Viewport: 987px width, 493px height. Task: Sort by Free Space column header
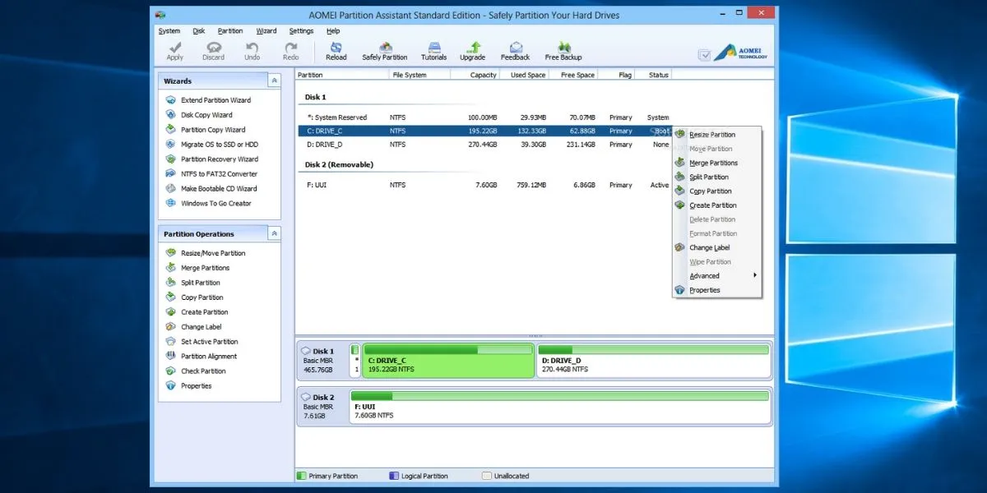572,75
